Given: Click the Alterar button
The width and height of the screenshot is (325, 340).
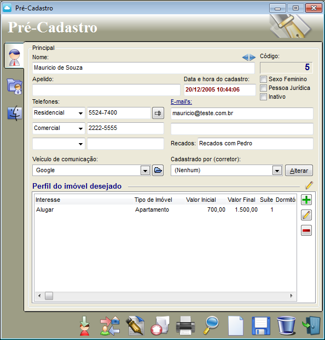Looking at the screenshot, I should pos(299,171).
